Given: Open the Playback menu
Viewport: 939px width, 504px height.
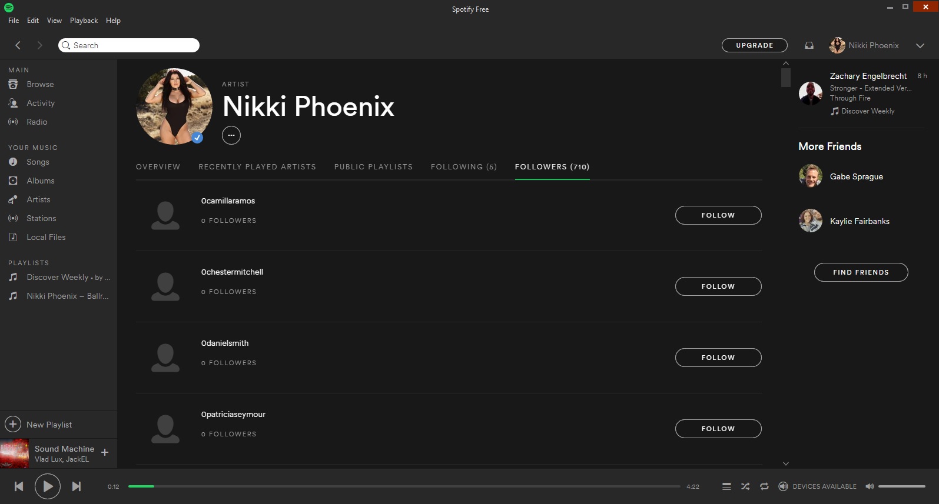Looking at the screenshot, I should pos(84,21).
